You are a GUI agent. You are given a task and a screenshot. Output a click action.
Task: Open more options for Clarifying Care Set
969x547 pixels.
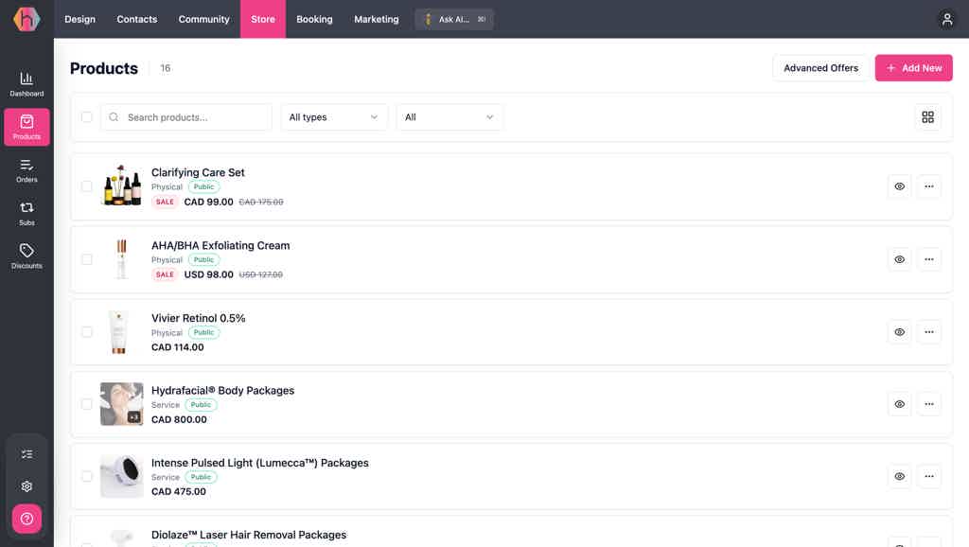pos(929,186)
